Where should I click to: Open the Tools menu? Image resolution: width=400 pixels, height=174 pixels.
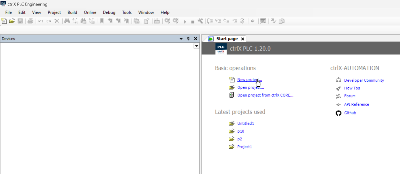tap(127, 12)
